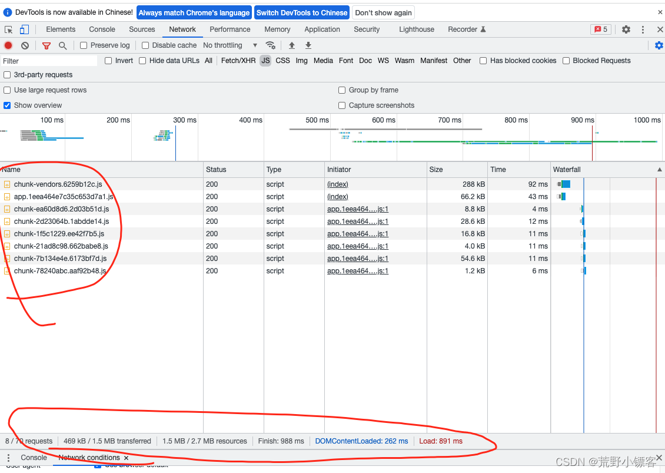This screenshot has width=665, height=473.
Task: Filter requests by Img type
Action: point(301,61)
